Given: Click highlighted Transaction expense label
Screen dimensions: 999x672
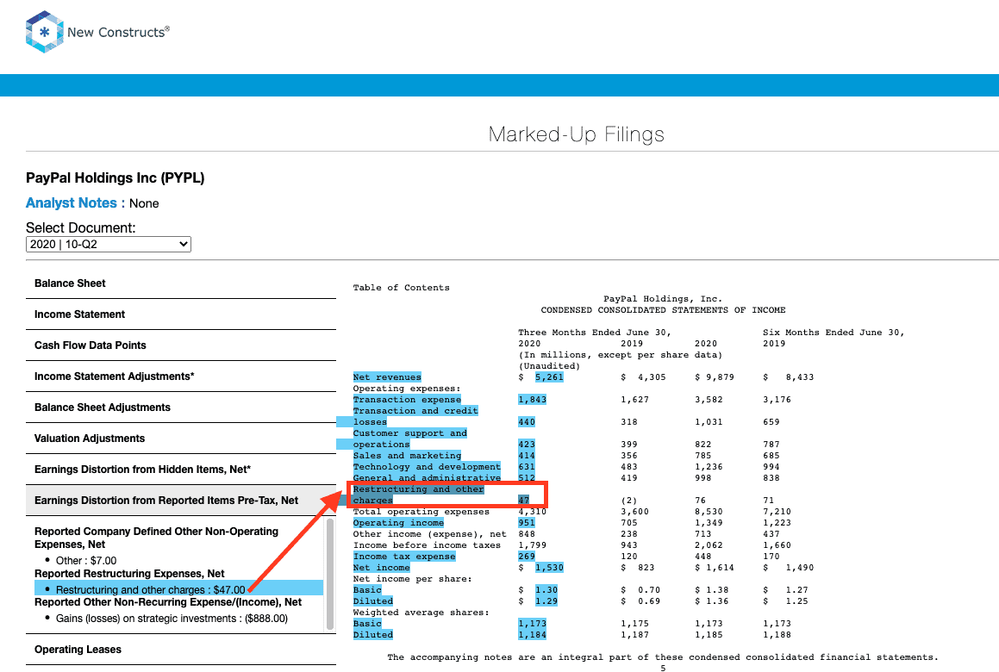Looking at the screenshot, I should (x=407, y=400).
